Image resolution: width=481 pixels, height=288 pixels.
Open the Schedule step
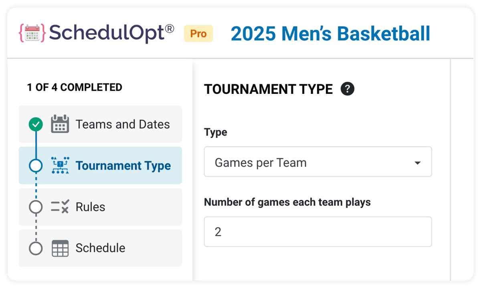click(x=100, y=248)
